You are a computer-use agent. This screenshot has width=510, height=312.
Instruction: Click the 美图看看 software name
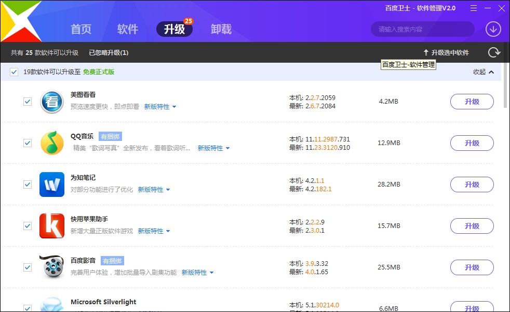point(83,95)
